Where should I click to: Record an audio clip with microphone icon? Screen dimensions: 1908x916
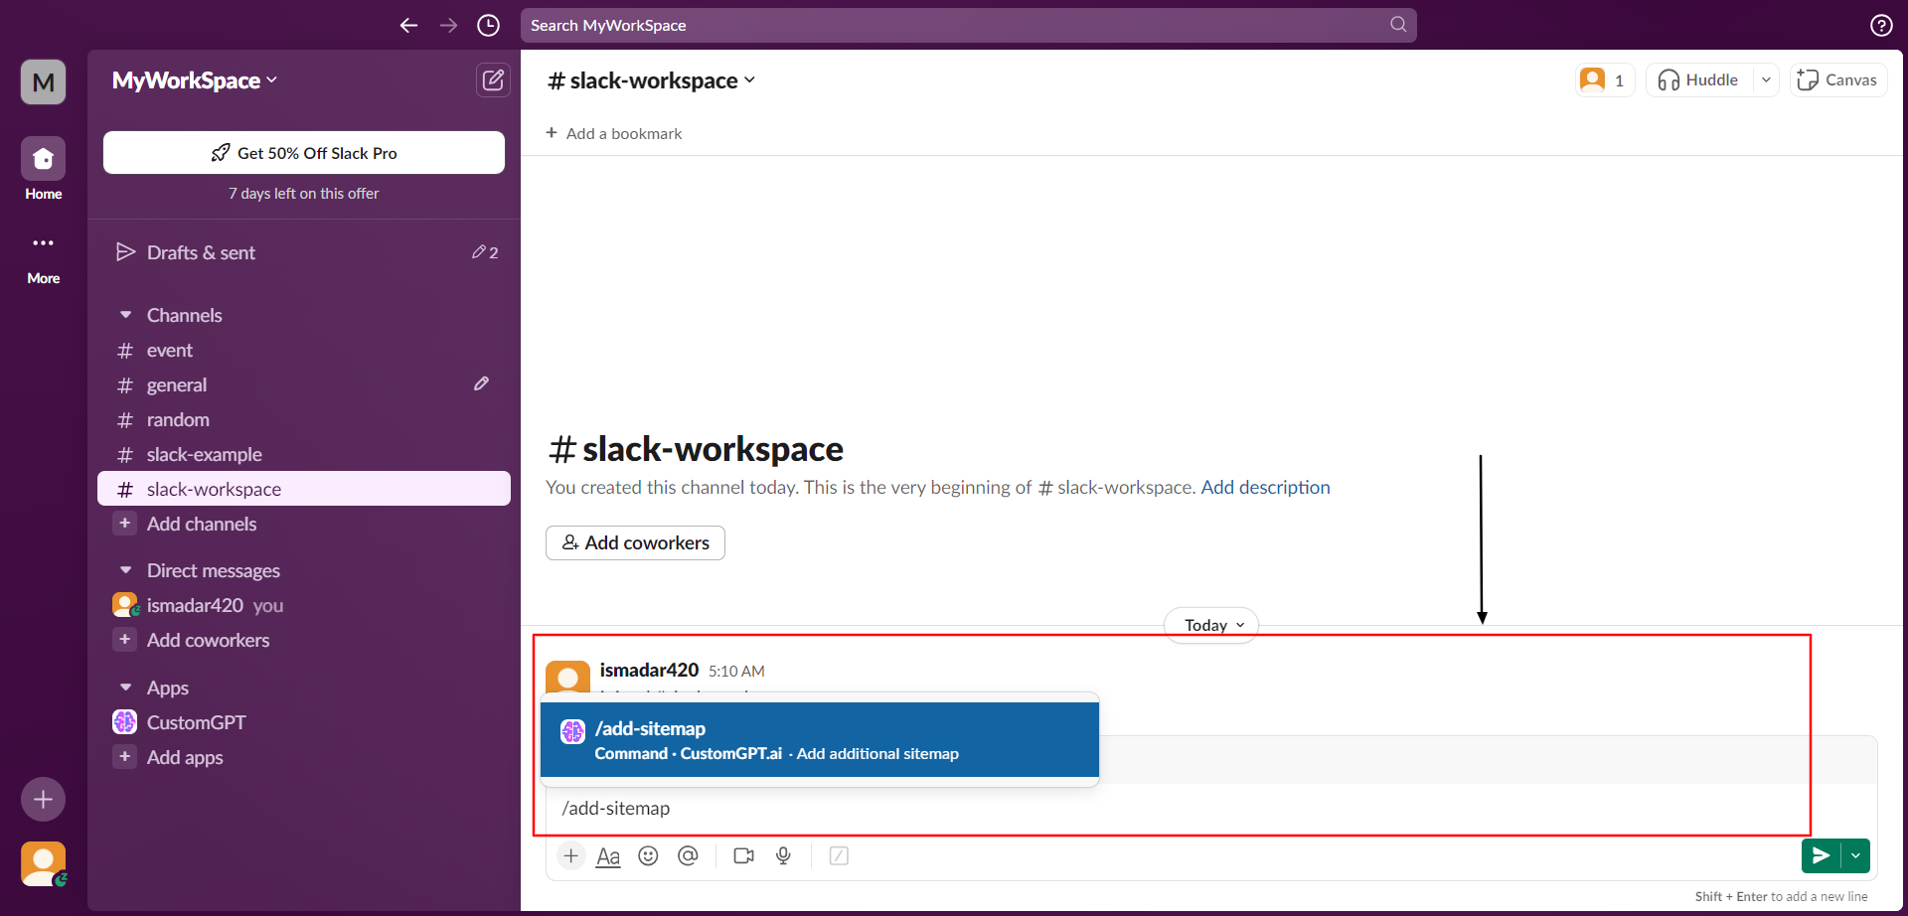(783, 855)
